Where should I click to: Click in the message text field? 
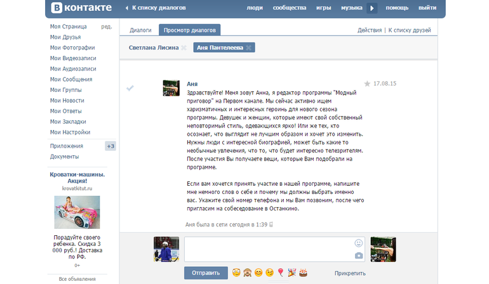(267, 248)
